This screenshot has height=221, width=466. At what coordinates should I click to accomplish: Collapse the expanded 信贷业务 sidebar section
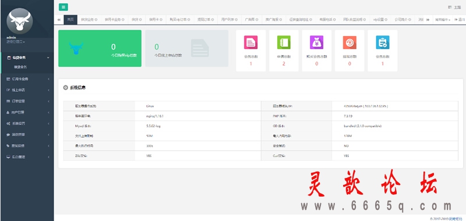(48, 58)
